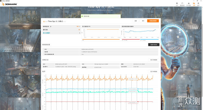
Task: Show details for system information section
Action: [x=154, y=60]
